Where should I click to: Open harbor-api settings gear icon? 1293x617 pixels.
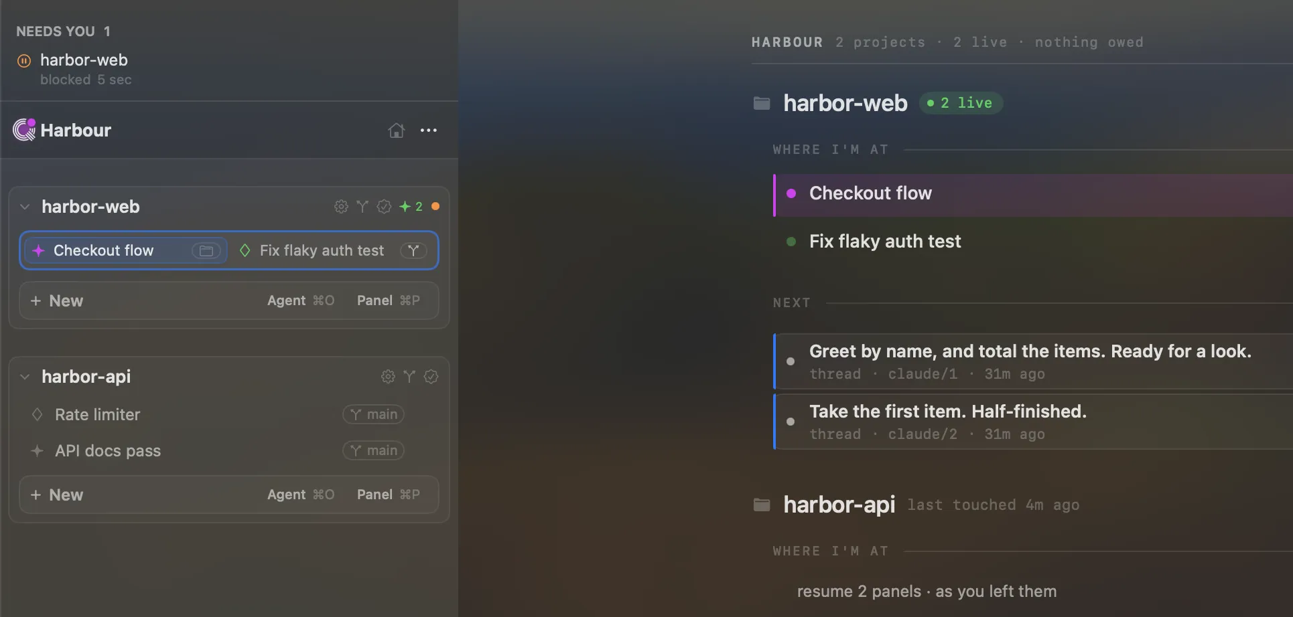388,377
